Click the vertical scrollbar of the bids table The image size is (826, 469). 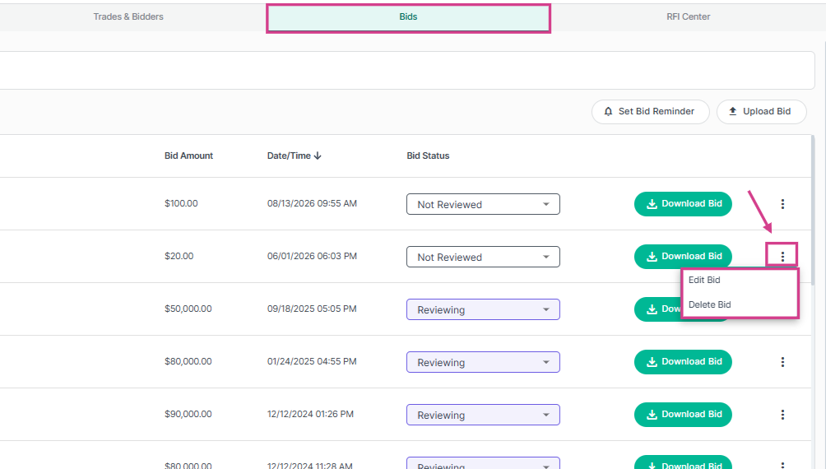tap(814, 211)
